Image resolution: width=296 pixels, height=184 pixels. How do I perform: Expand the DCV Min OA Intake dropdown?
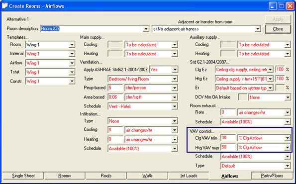point(288,97)
